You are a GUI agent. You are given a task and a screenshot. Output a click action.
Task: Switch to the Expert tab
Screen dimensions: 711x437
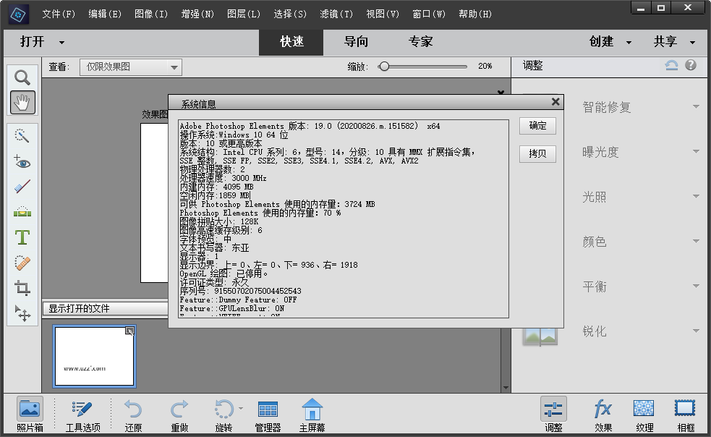tap(420, 42)
